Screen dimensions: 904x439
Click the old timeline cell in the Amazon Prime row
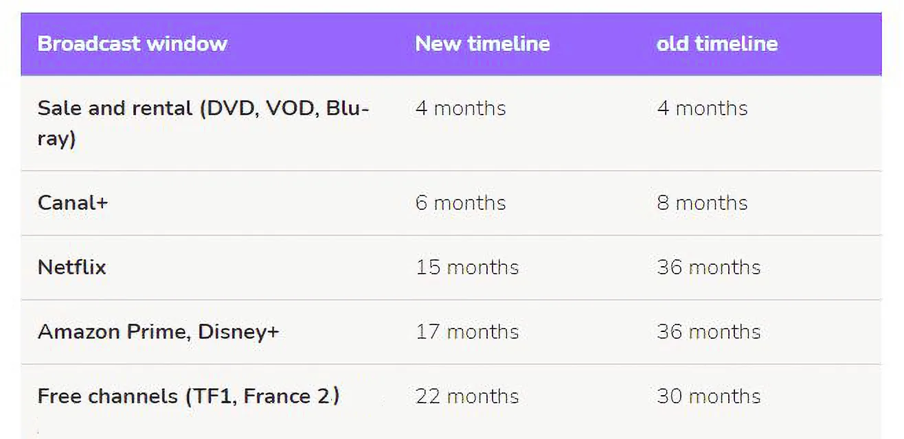[x=708, y=332]
